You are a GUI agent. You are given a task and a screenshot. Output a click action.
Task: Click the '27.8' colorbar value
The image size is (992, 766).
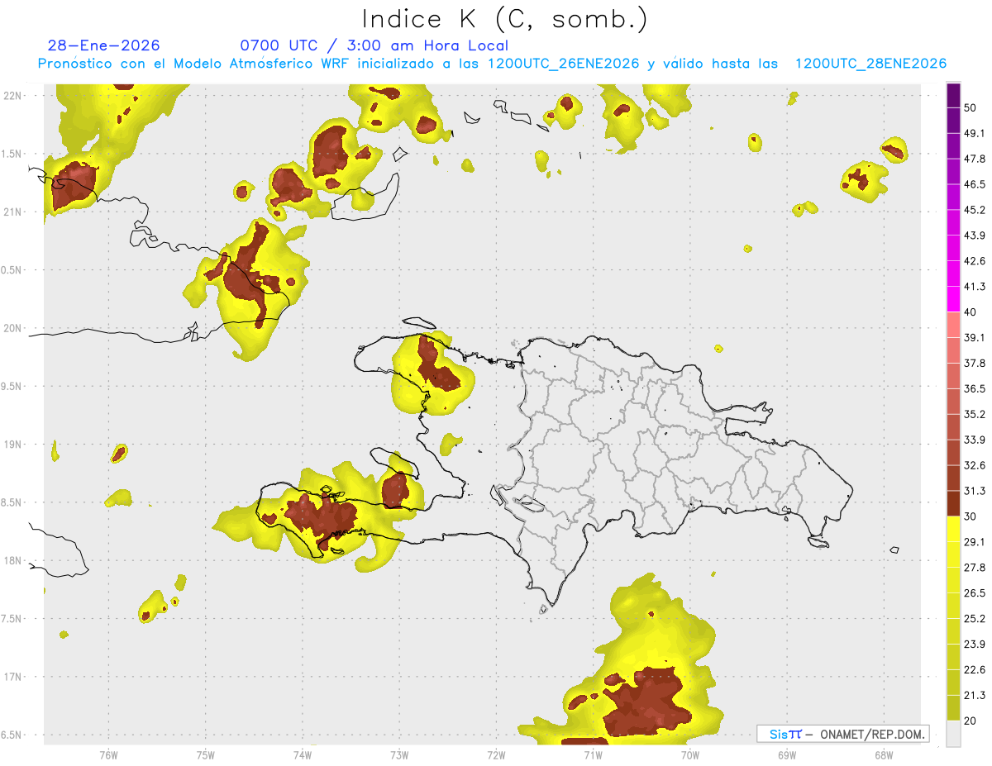click(975, 568)
